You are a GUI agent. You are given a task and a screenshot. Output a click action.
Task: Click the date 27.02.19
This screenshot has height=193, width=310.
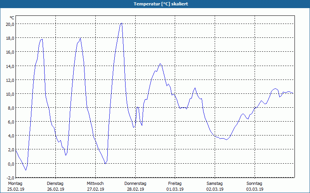[95, 189]
